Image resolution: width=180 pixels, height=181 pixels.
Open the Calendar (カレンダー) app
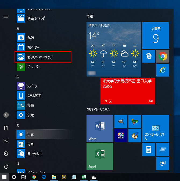pos(44,47)
